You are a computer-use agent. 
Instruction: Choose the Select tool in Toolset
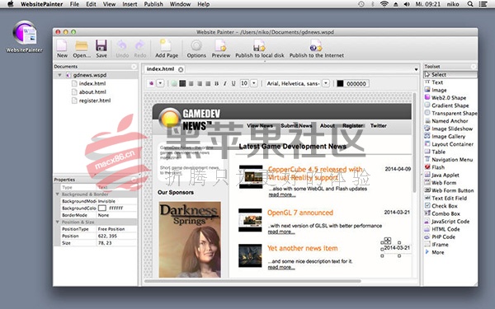pyautogui.click(x=450, y=74)
